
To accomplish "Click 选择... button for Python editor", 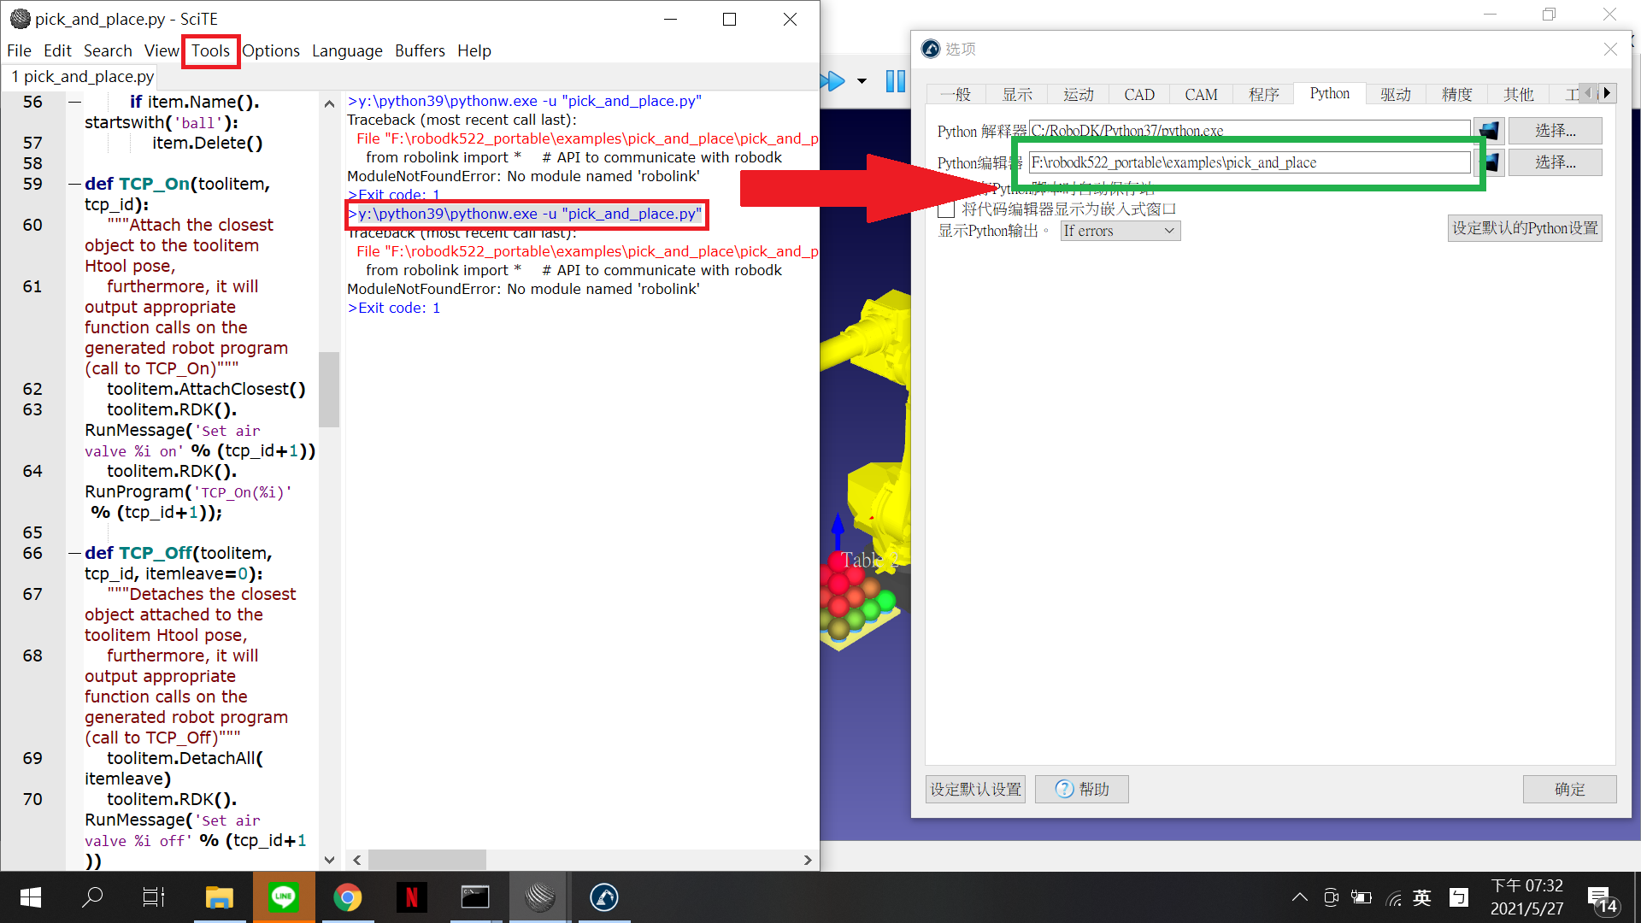I will (x=1555, y=162).
